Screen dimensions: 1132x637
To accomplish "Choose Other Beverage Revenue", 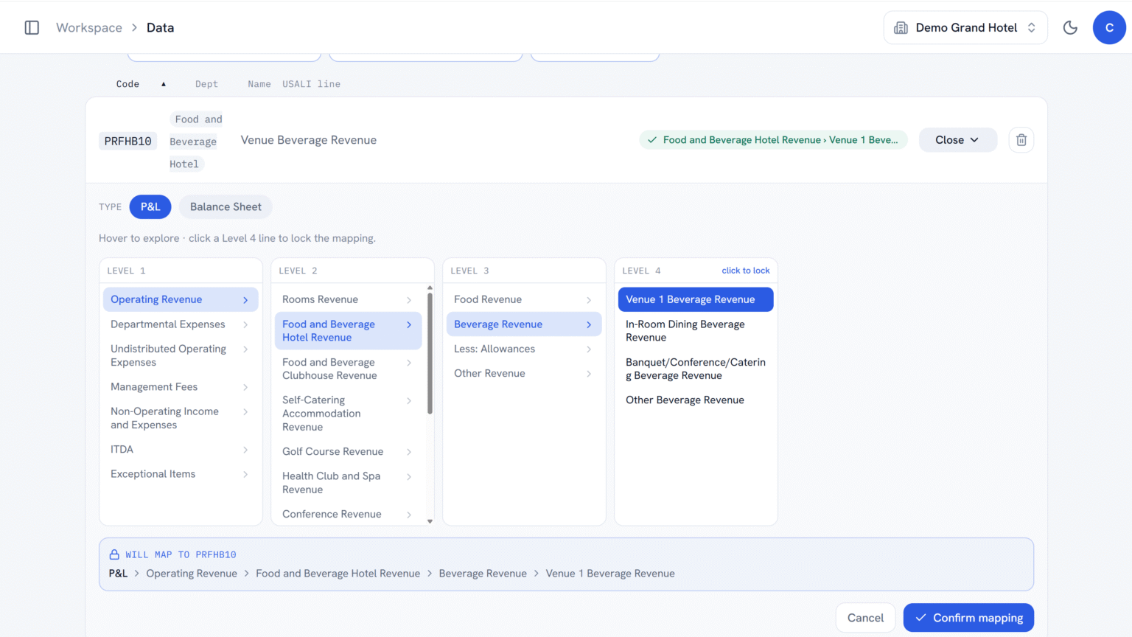I will pos(696,400).
